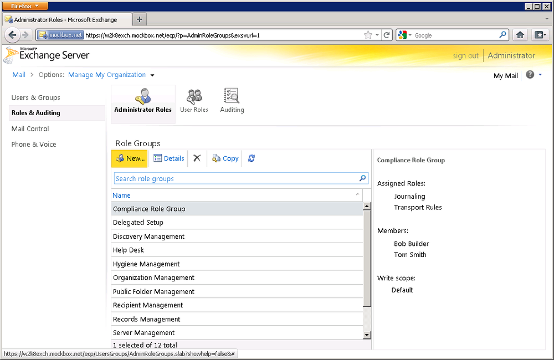Expand the Options dropdown arrow
This screenshot has width=554, height=360.
pyautogui.click(x=152, y=75)
